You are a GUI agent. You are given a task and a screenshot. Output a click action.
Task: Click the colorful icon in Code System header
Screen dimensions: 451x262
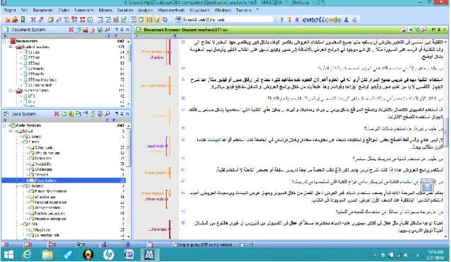click(x=100, y=114)
